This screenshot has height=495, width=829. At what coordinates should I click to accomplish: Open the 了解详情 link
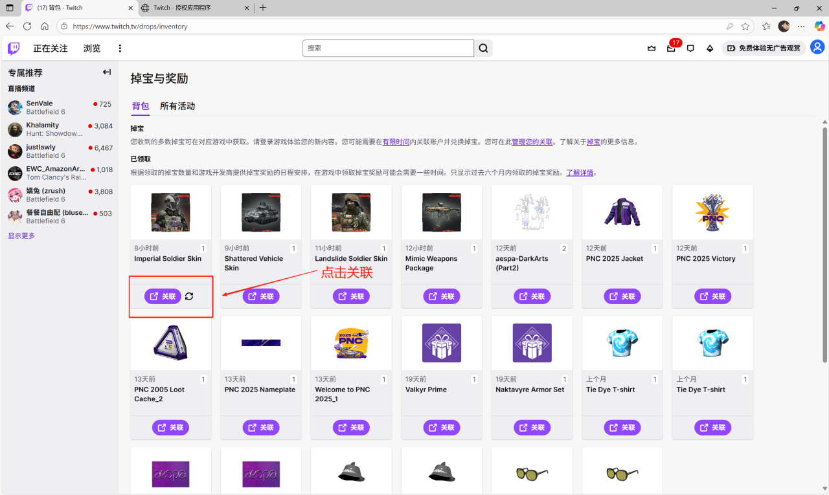tap(580, 173)
